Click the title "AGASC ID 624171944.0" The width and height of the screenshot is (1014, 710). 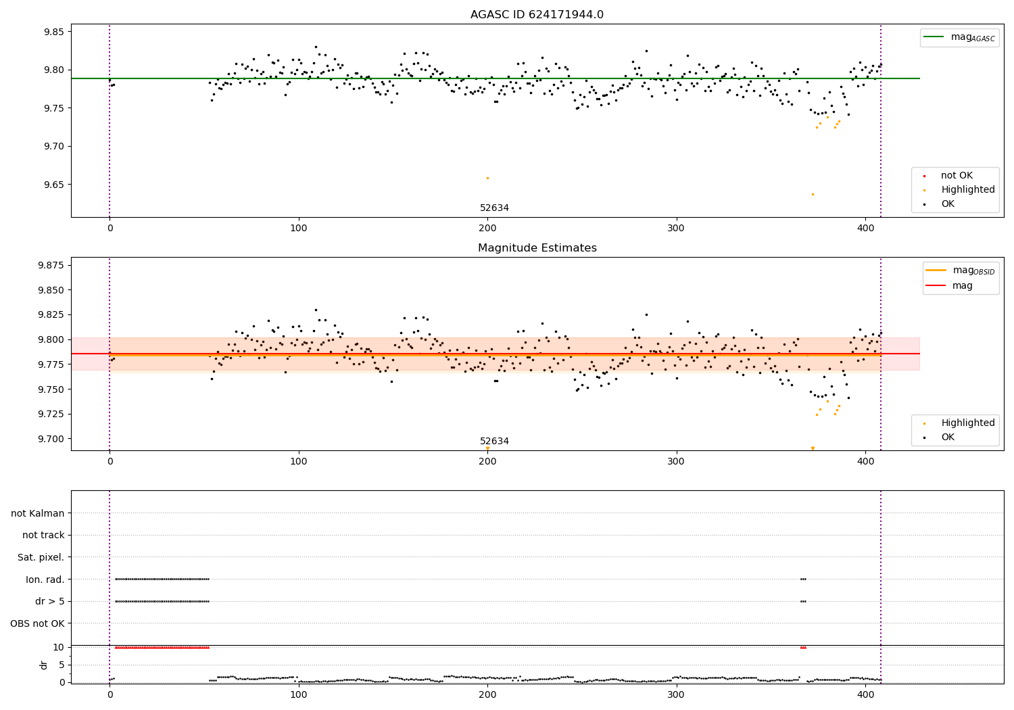(x=537, y=15)
